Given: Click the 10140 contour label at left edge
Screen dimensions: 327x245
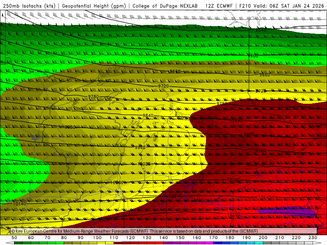Looking at the screenshot, I should pyautogui.click(x=19, y=204).
